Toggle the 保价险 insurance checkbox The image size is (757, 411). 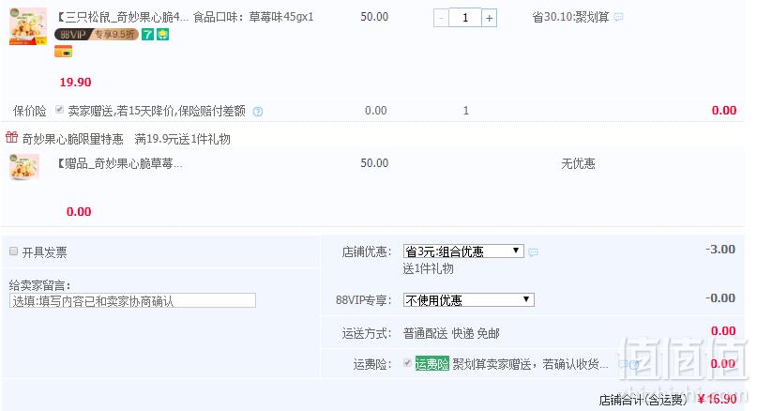59,110
